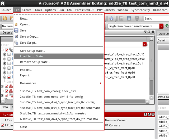Select Load Setup State menu item

[59, 56]
